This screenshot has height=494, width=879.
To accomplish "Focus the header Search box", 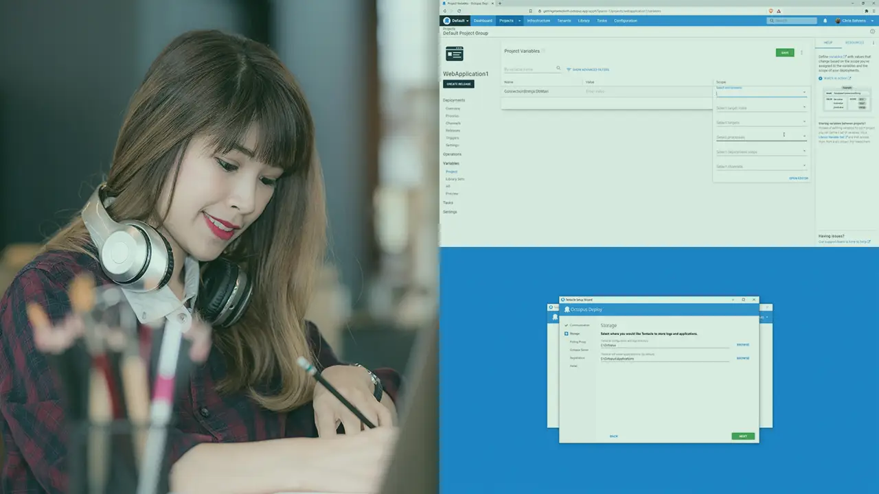I will [x=792, y=21].
